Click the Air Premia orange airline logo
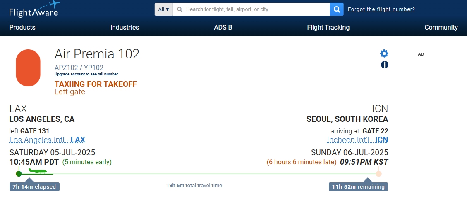 coord(28,68)
